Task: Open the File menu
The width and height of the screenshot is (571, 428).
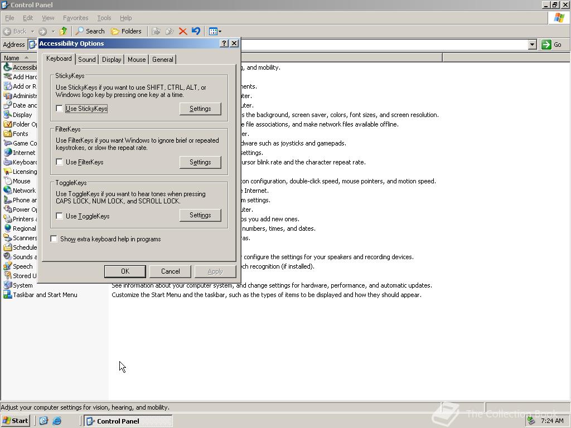Action: click(x=9, y=18)
